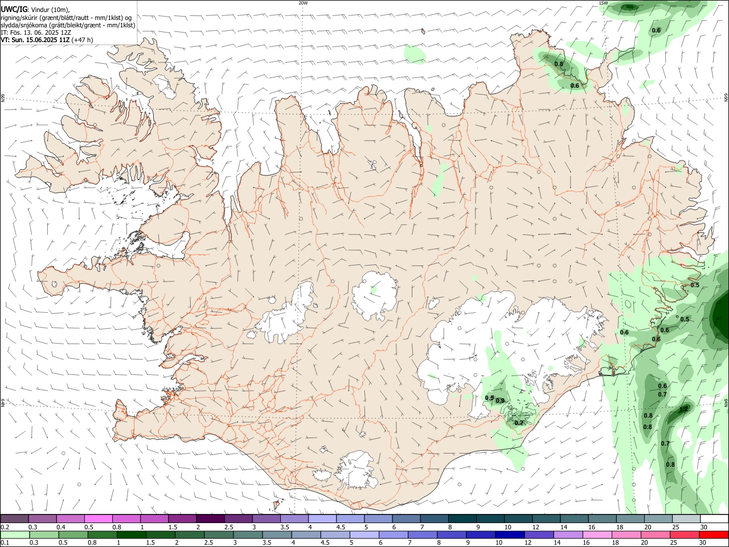Click the pale green 0.1 rain legend swatch
This screenshot has width=729, height=547.
pyautogui.click(x=15, y=535)
